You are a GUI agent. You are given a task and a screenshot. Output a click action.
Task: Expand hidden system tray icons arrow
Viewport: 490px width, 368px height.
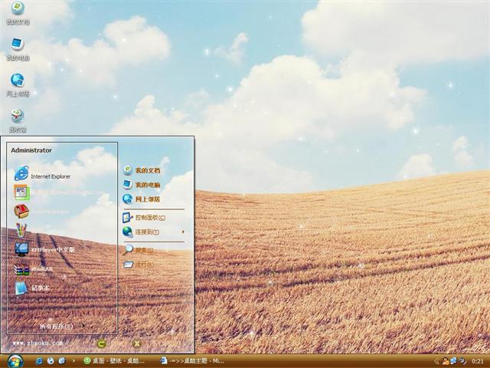(437, 361)
